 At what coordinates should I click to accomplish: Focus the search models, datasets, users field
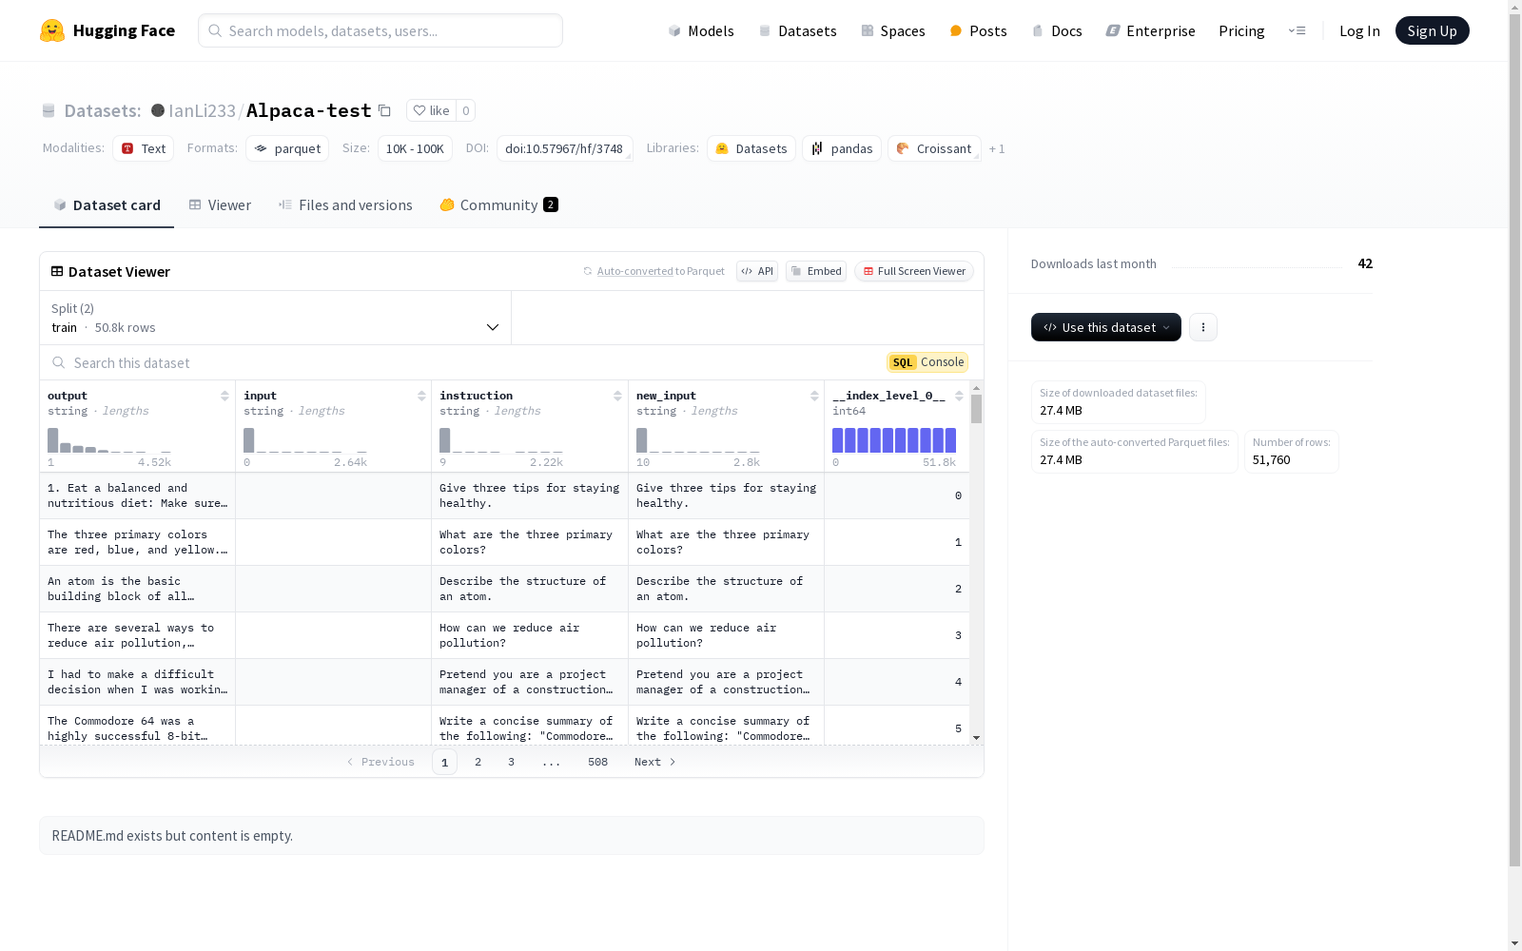tap(380, 30)
